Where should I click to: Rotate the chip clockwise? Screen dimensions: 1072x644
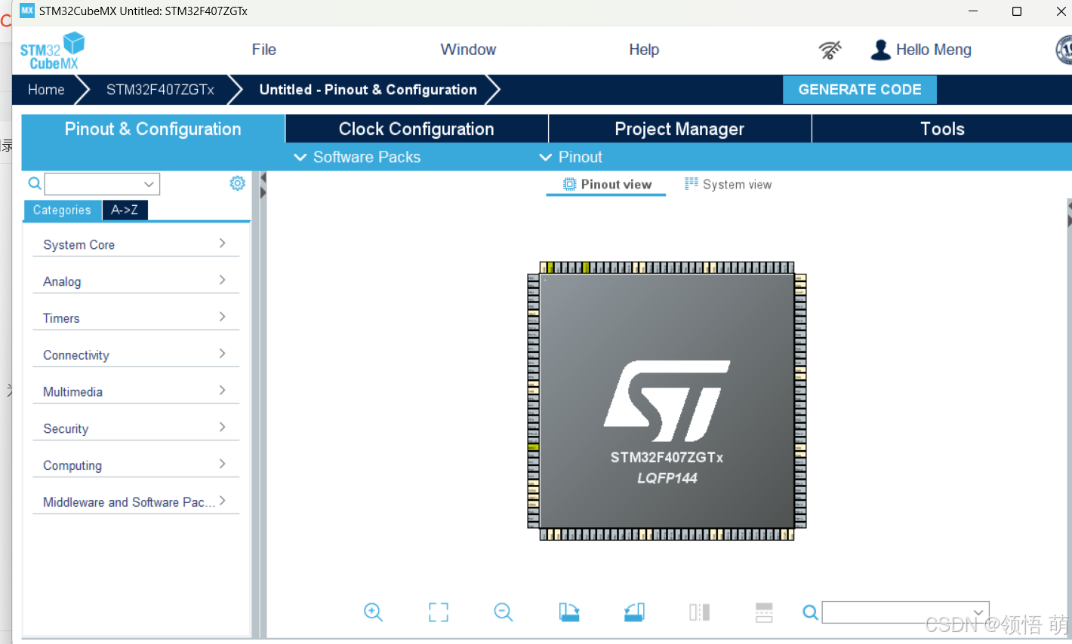click(x=568, y=612)
